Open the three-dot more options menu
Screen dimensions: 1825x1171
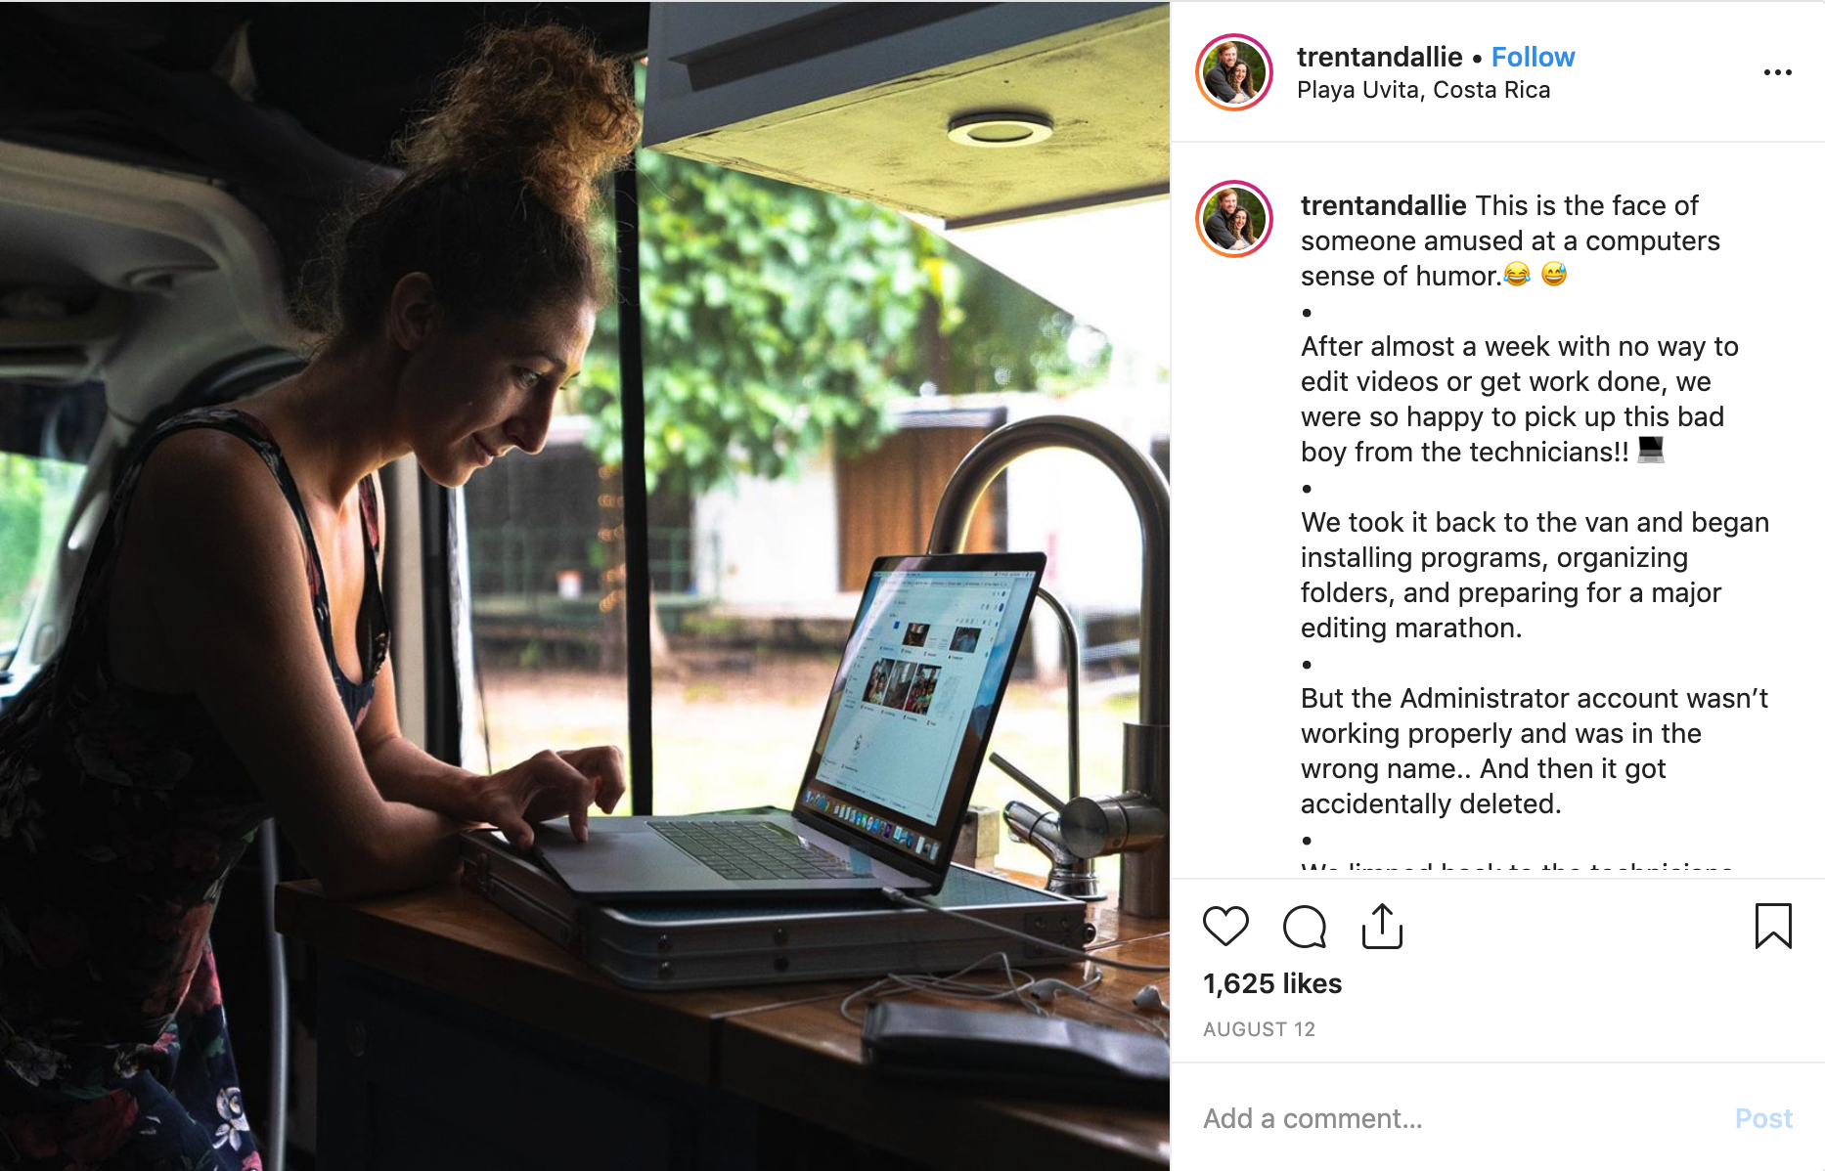click(x=1777, y=72)
